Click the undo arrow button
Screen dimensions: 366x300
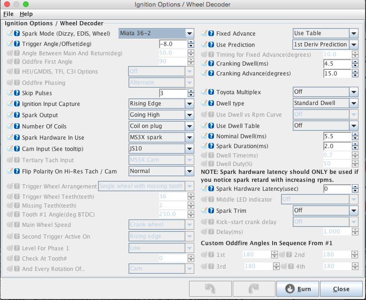click(210, 289)
